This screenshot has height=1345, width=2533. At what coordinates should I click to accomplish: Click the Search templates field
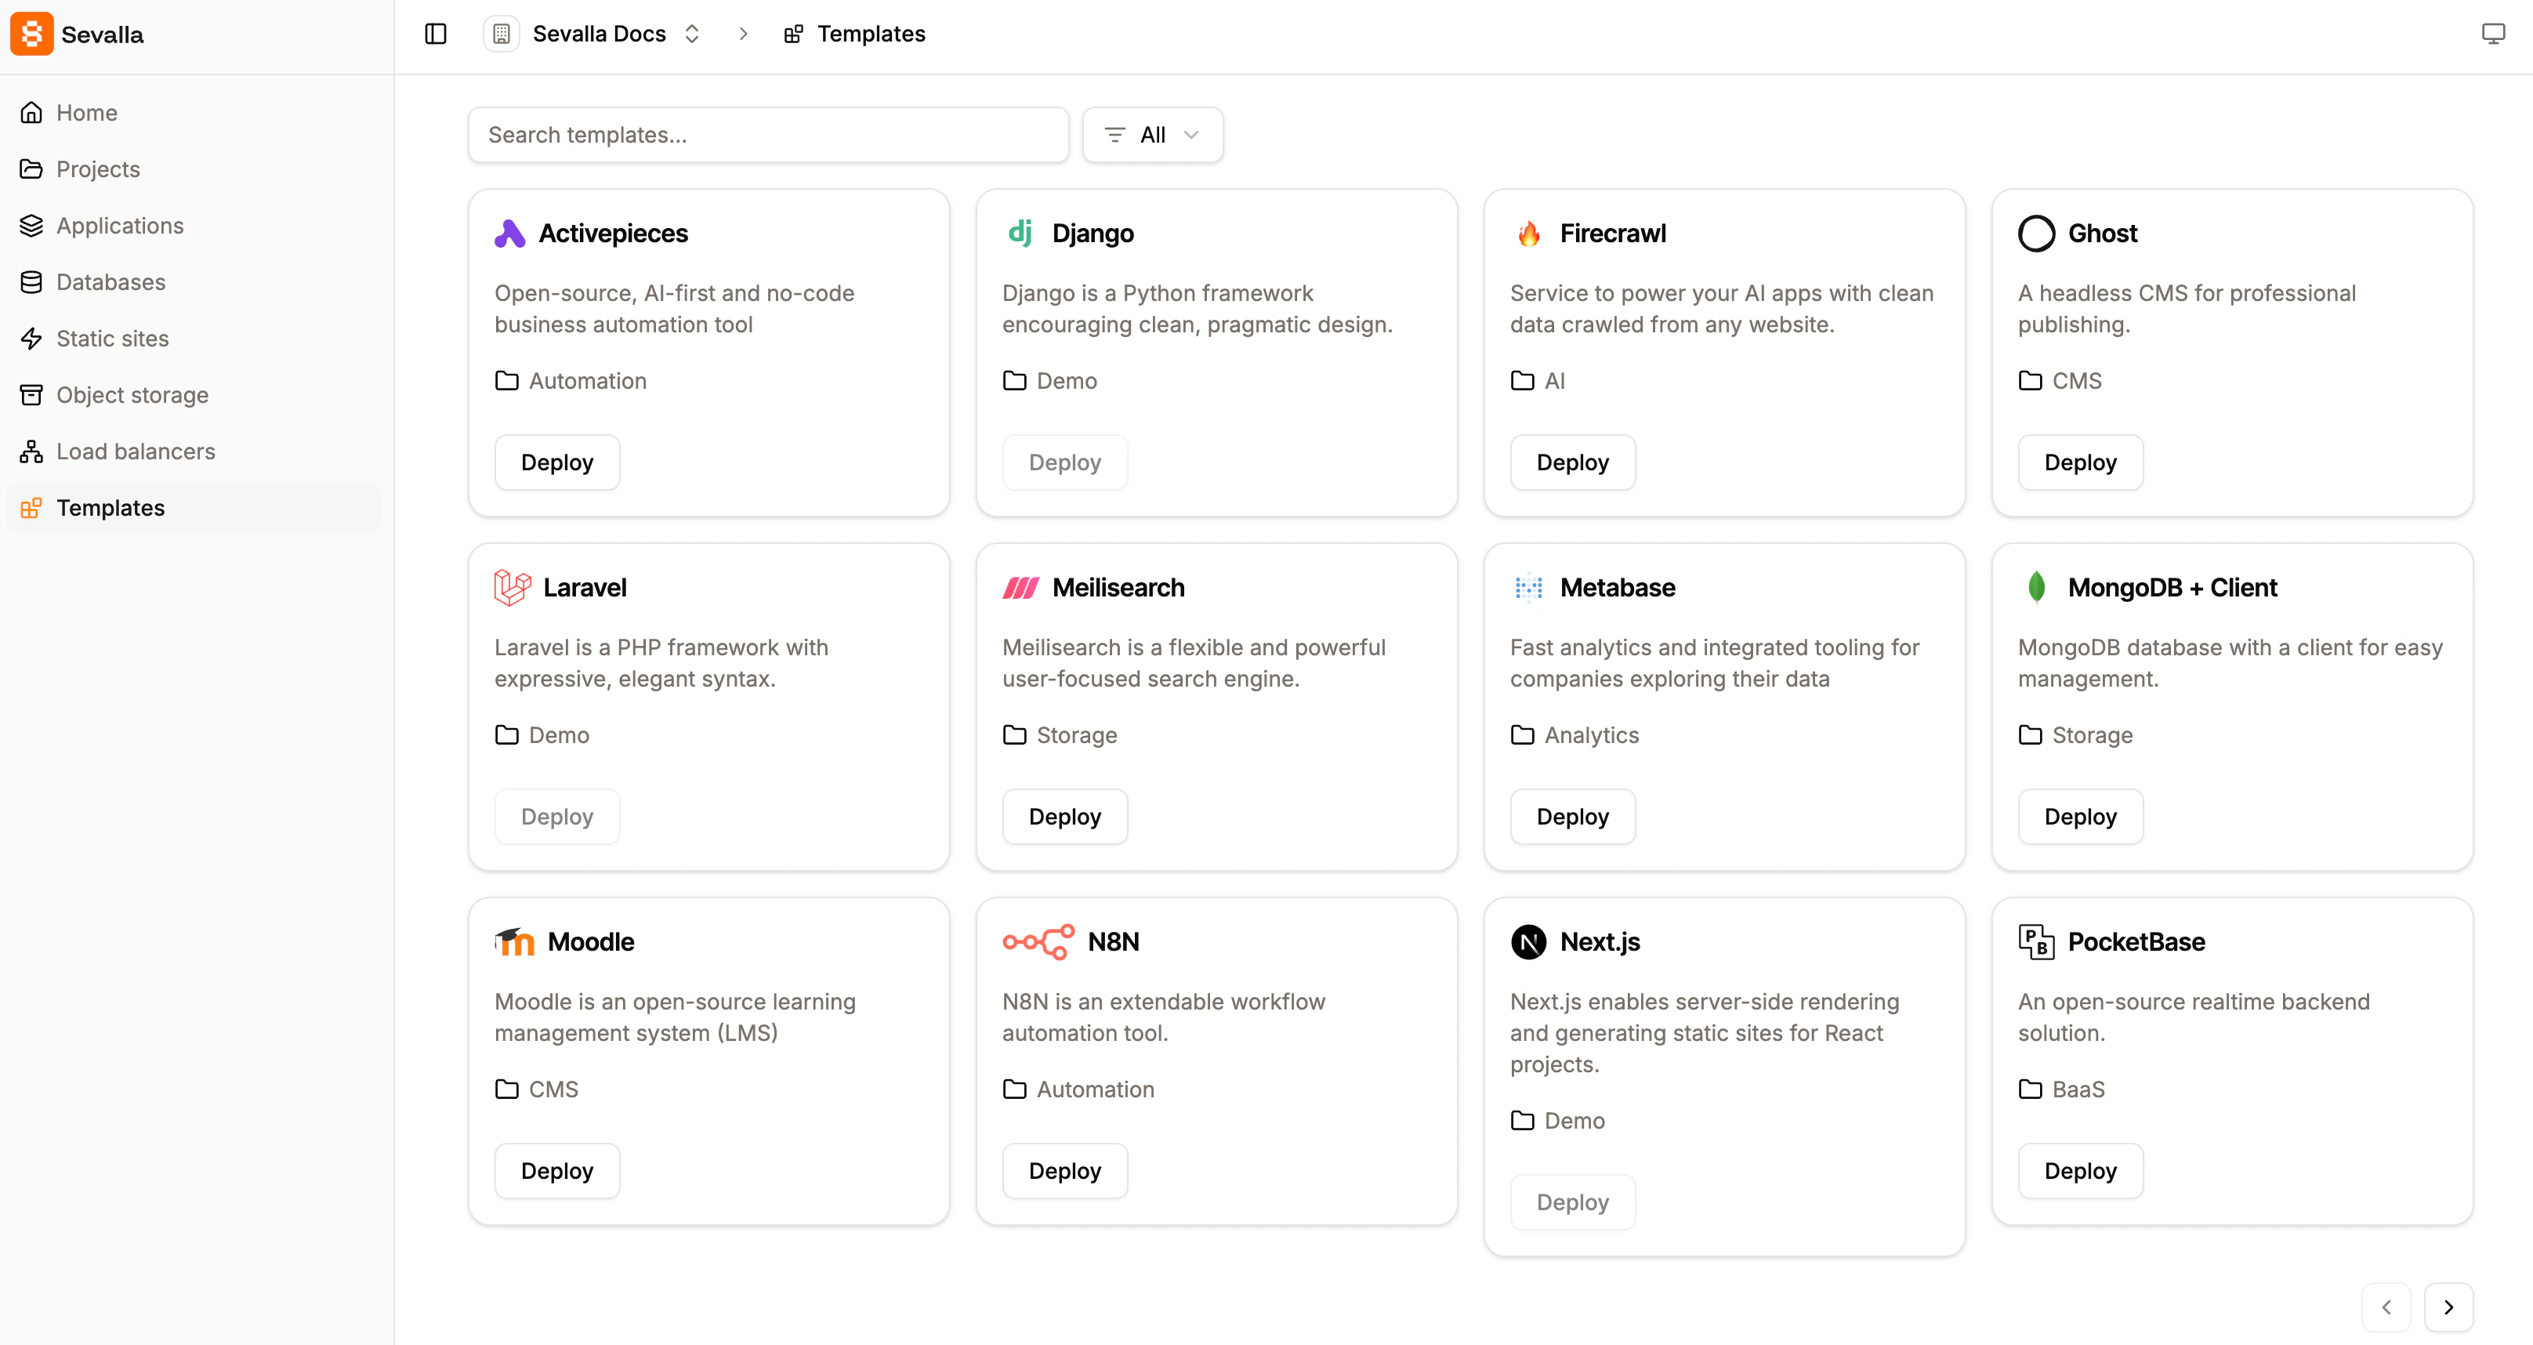(768, 135)
